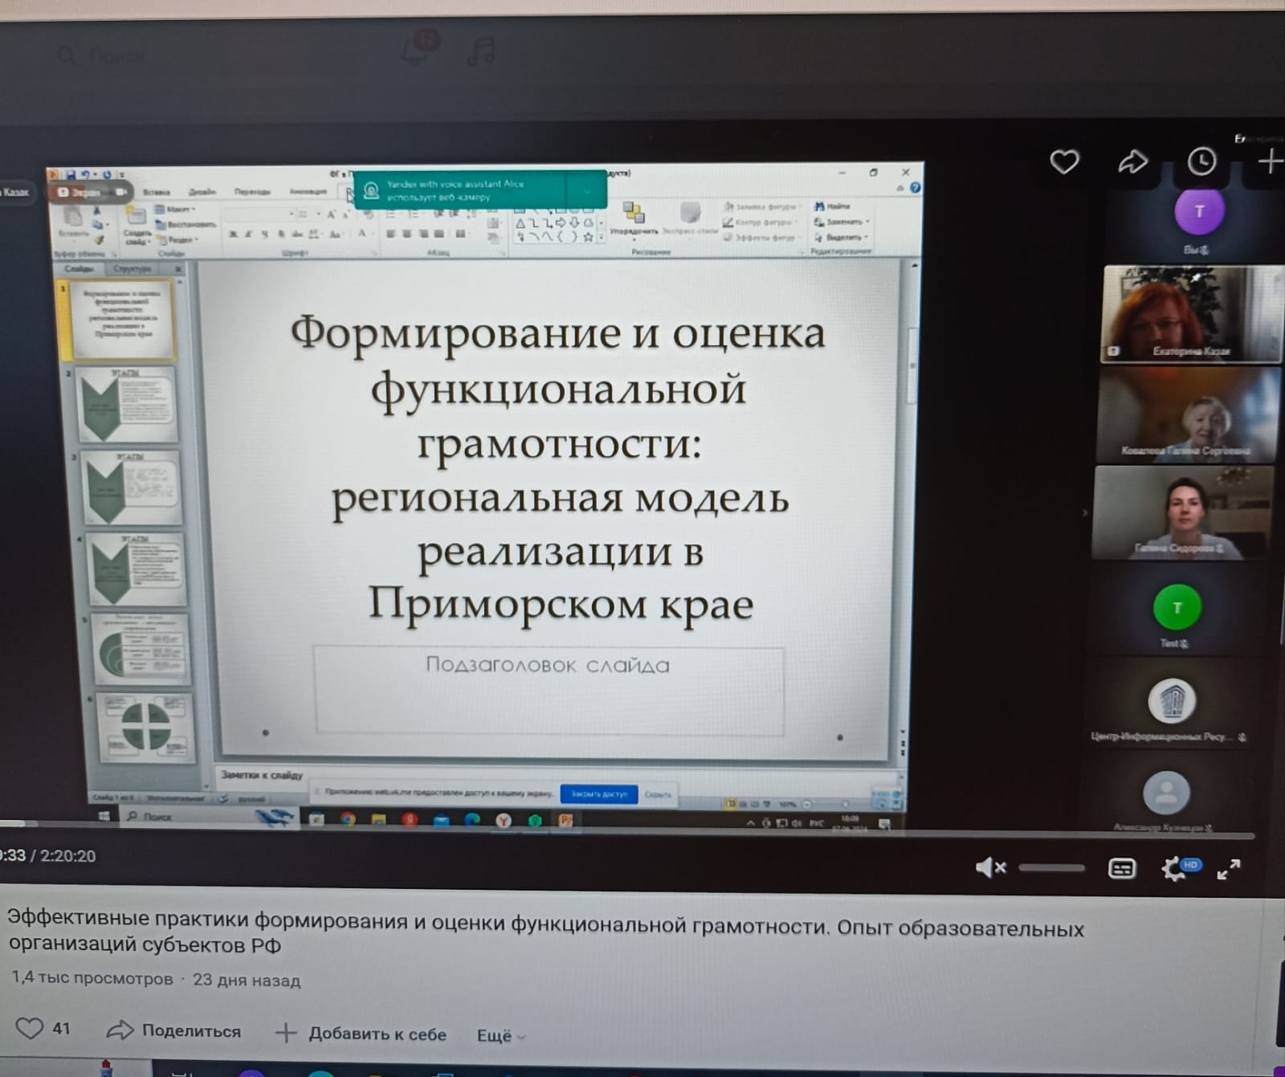Click the blue Закрыть доступ button
The height and width of the screenshot is (1077, 1285).
[598, 794]
